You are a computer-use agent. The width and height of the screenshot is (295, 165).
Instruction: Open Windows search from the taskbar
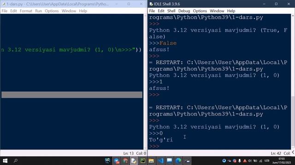(16, 161)
